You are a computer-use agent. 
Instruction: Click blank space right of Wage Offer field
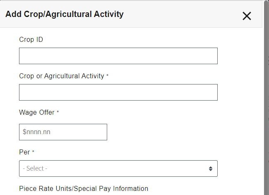tap(166, 132)
